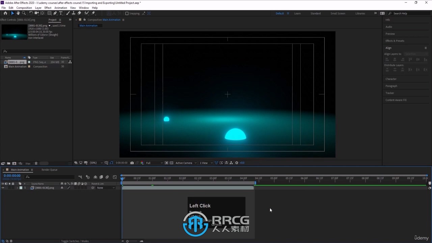Open the Parent None dropdown for layer 1
The image size is (432, 243).
pyautogui.click(x=106, y=188)
